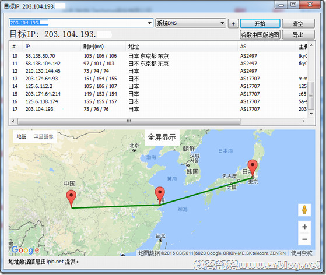Click time cell 151 / 154 / 155
The width and height of the screenshot is (326, 275).
pos(100,79)
